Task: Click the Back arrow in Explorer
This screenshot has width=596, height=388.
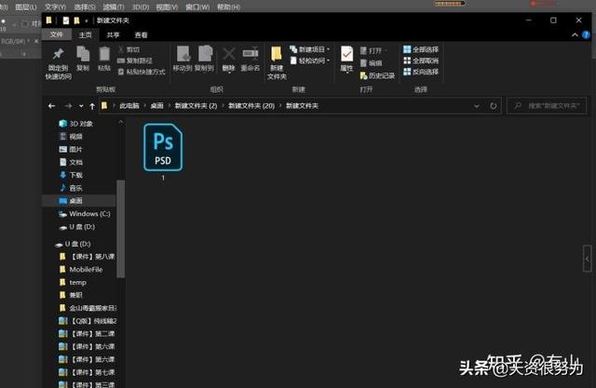Action: point(52,106)
